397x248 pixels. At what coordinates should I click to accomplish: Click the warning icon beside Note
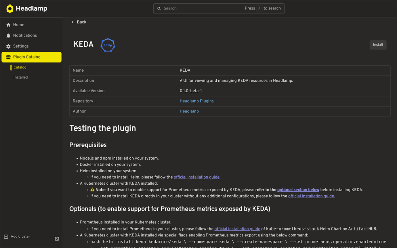click(x=92, y=190)
